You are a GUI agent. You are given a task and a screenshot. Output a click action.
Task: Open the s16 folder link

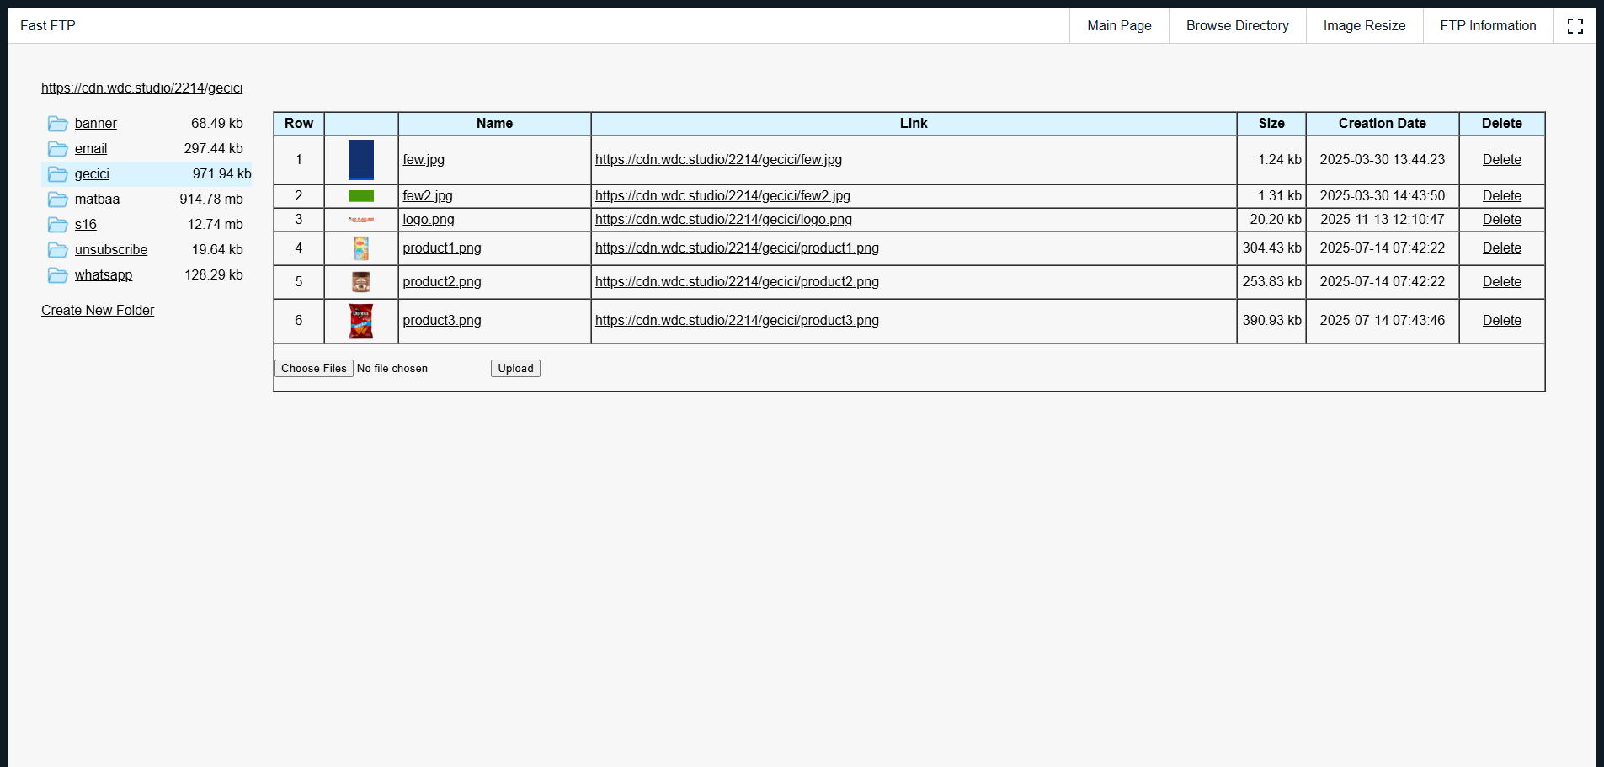(85, 224)
